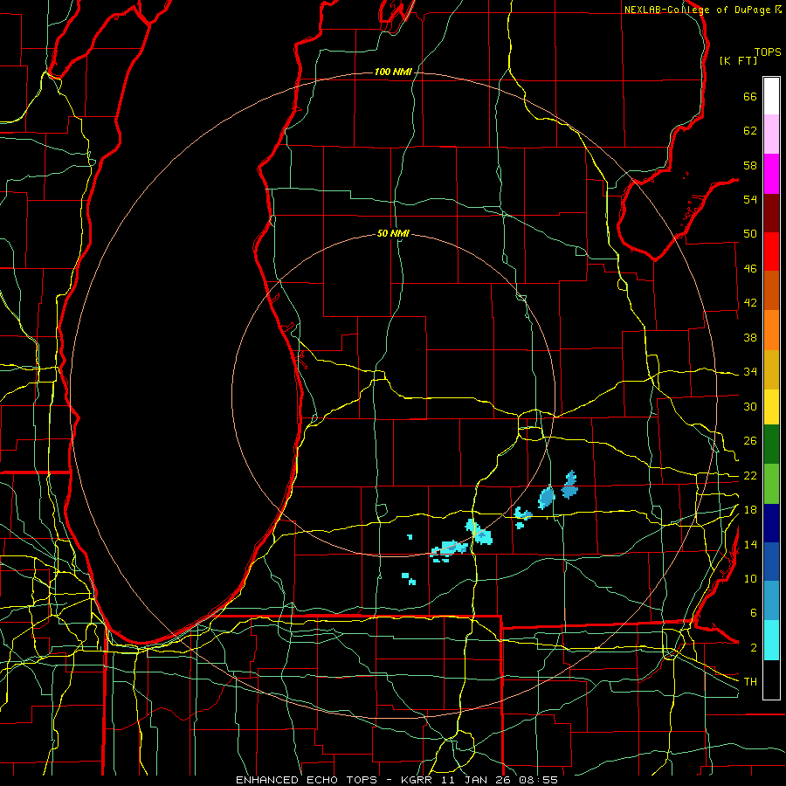Click the "[K FT]" units label
Image resolution: width=786 pixels, height=786 pixels.
click(x=738, y=61)
